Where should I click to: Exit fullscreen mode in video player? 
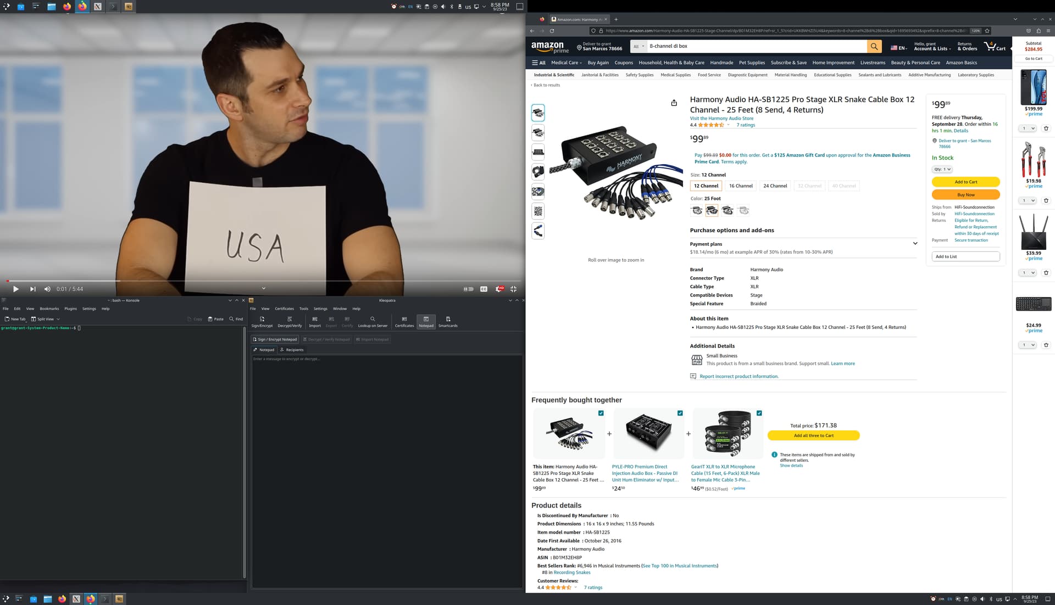(514, 289)
